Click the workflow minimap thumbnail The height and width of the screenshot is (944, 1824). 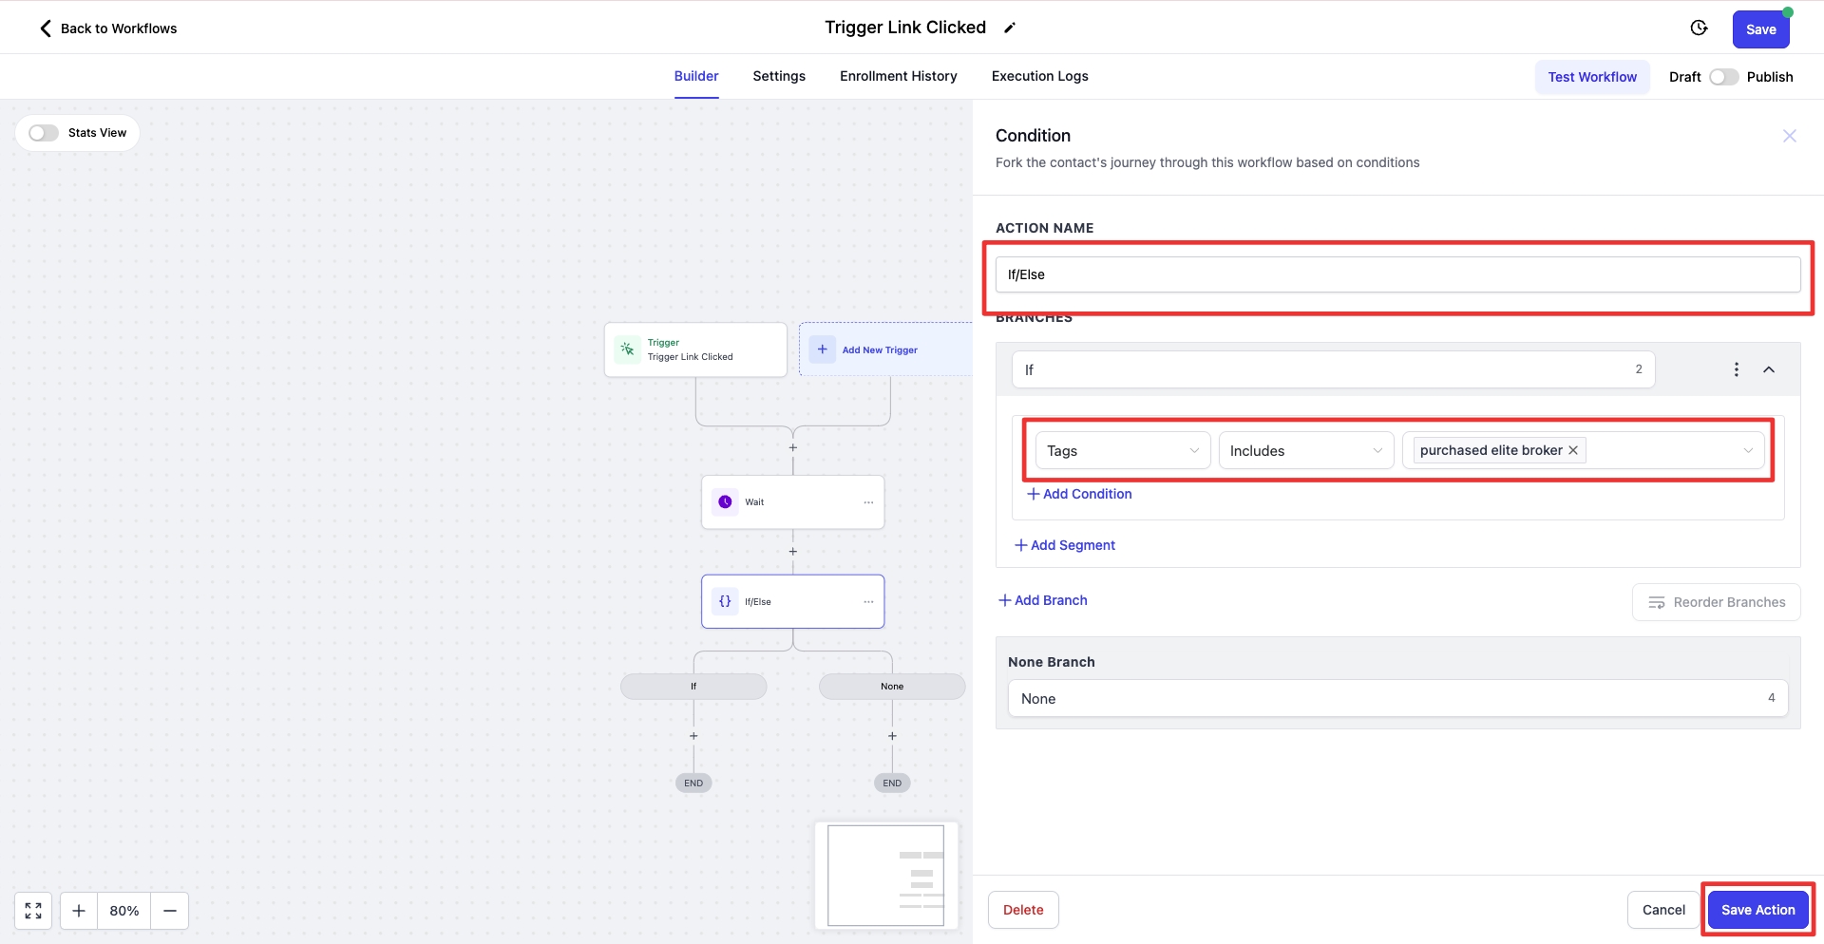pyautogui.click(x=885, y=875)
